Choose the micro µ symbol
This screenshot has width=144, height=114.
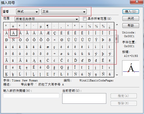click(x=41, y=26)
